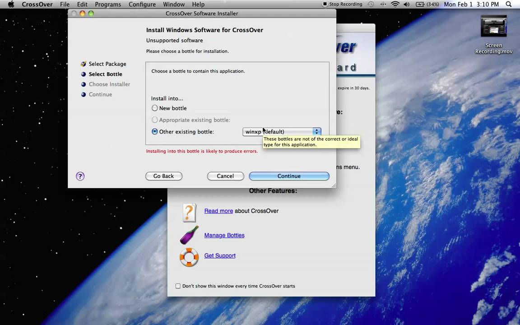Click the Go Back button
Image resolution: width=520 pixels, height=325 pixels.
point(163,176)
